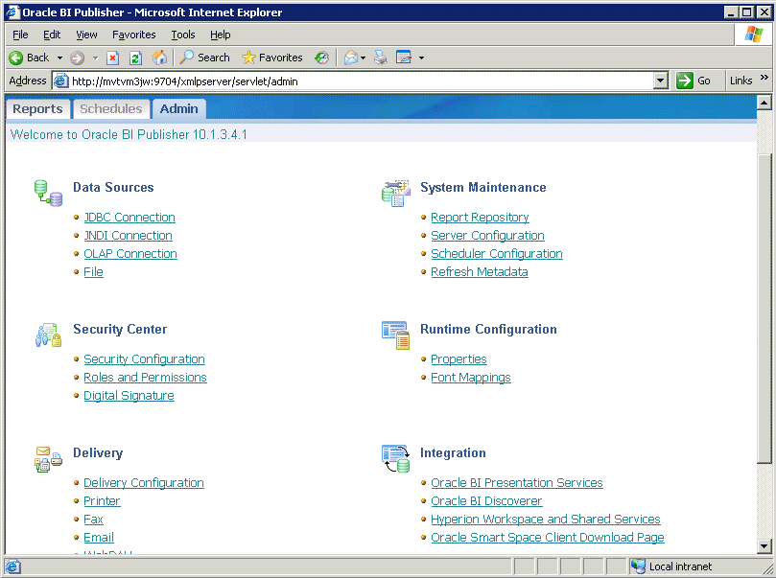Click the Local intranet zone indicator
The image size is (776, 578).
671,566
